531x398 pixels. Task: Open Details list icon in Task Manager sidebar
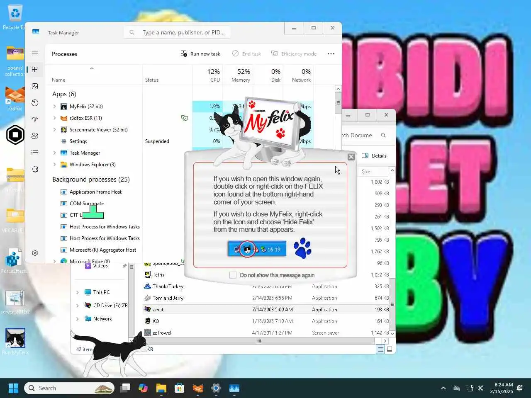click(x=35, y=153)
